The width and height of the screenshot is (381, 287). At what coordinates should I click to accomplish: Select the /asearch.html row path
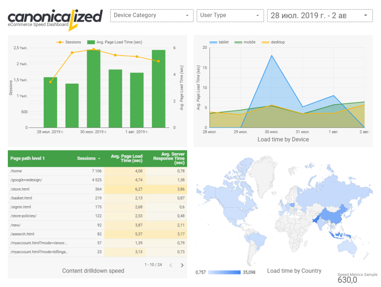click(22, 234)
